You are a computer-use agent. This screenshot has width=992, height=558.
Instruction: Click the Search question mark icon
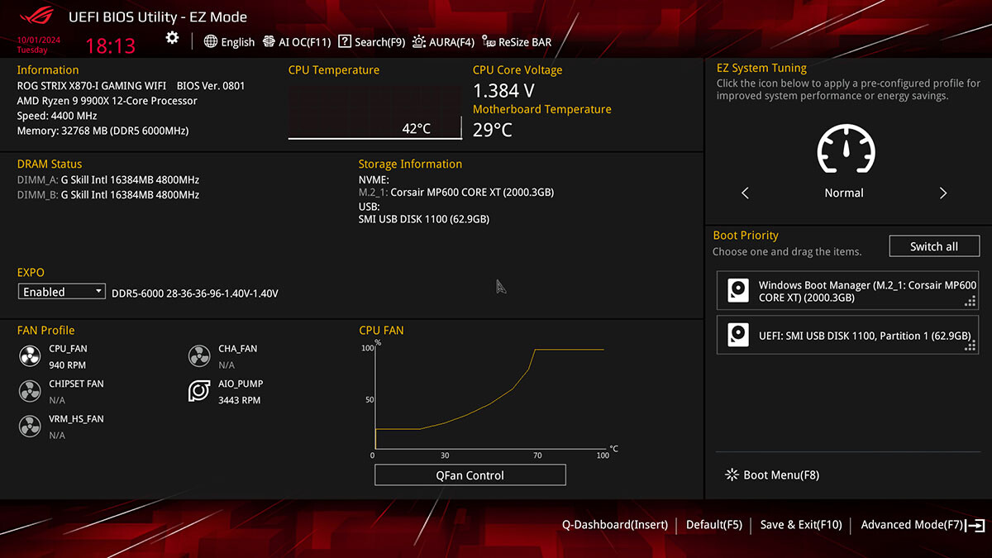[346, 41]
